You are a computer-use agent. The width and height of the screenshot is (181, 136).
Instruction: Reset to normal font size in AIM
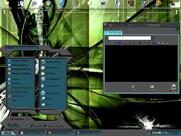(130, 43)
